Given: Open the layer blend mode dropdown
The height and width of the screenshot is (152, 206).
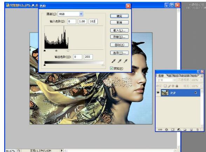Looking at the screenshot, I should point(166,80).
